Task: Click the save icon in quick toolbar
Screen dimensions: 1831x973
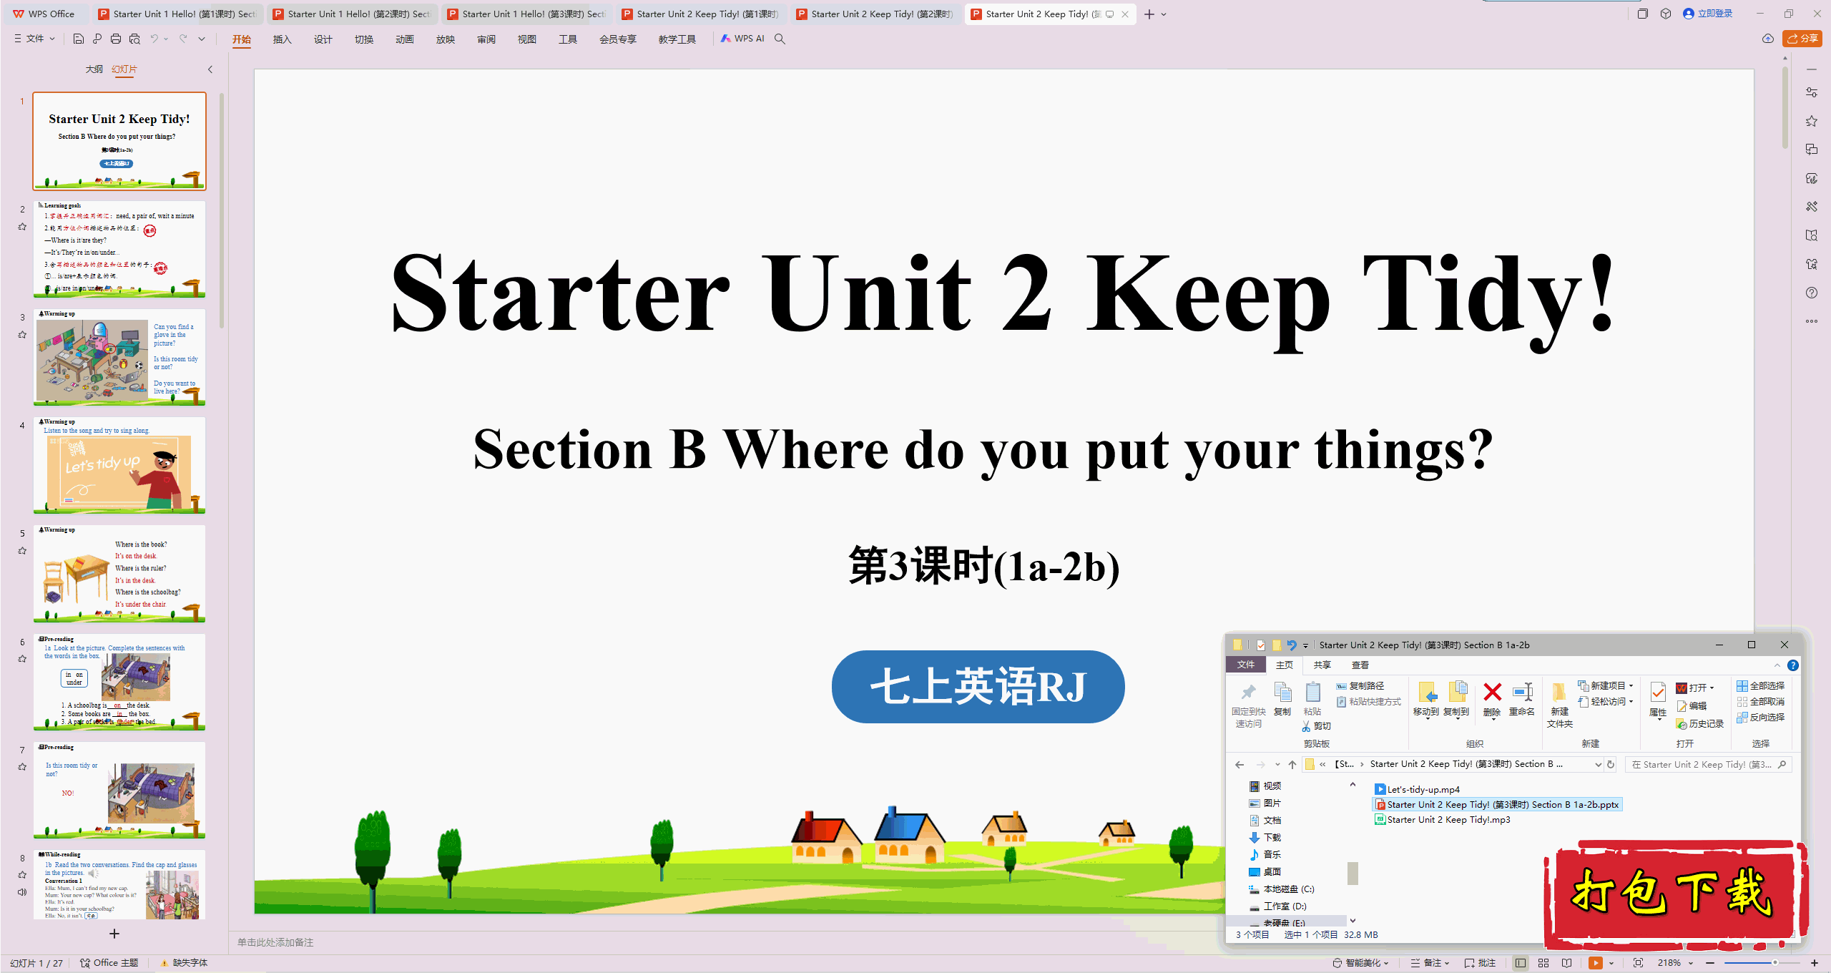Action: pos(79,39)
